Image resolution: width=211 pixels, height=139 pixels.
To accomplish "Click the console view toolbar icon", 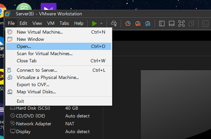I will pyautogui.click(x=205, y=23).
